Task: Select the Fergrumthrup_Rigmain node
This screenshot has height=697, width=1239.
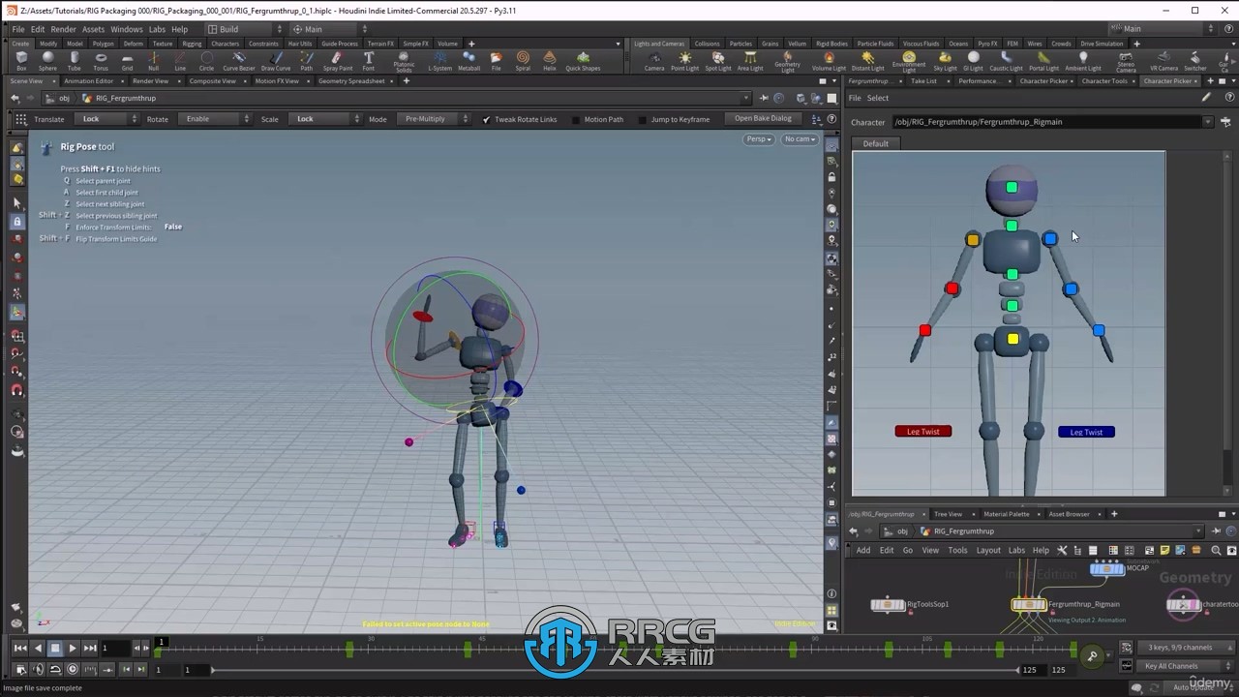Action: [1029, 604]
